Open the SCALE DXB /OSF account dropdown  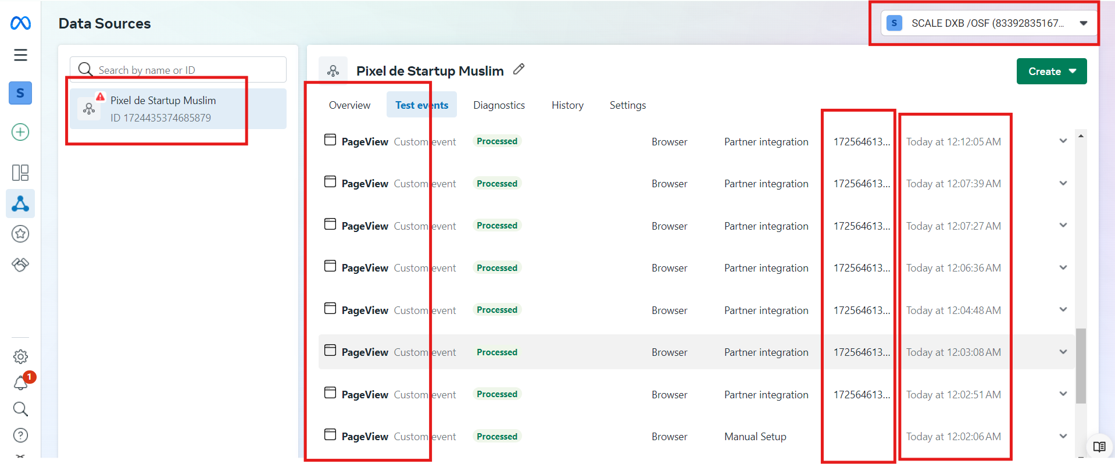(988, 23)
